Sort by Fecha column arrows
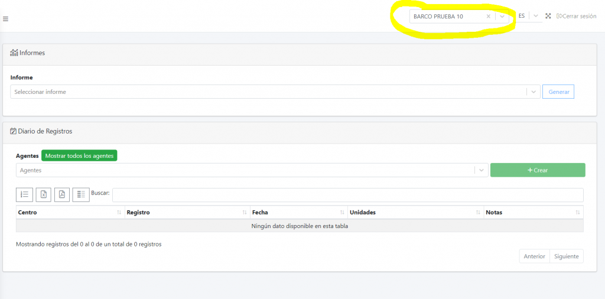The image size is (605, 299). point(343,212)
